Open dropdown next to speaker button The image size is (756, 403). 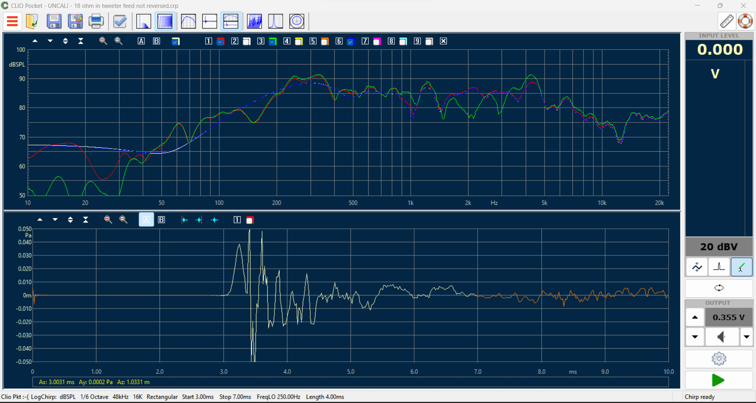[x=747, y=337]
